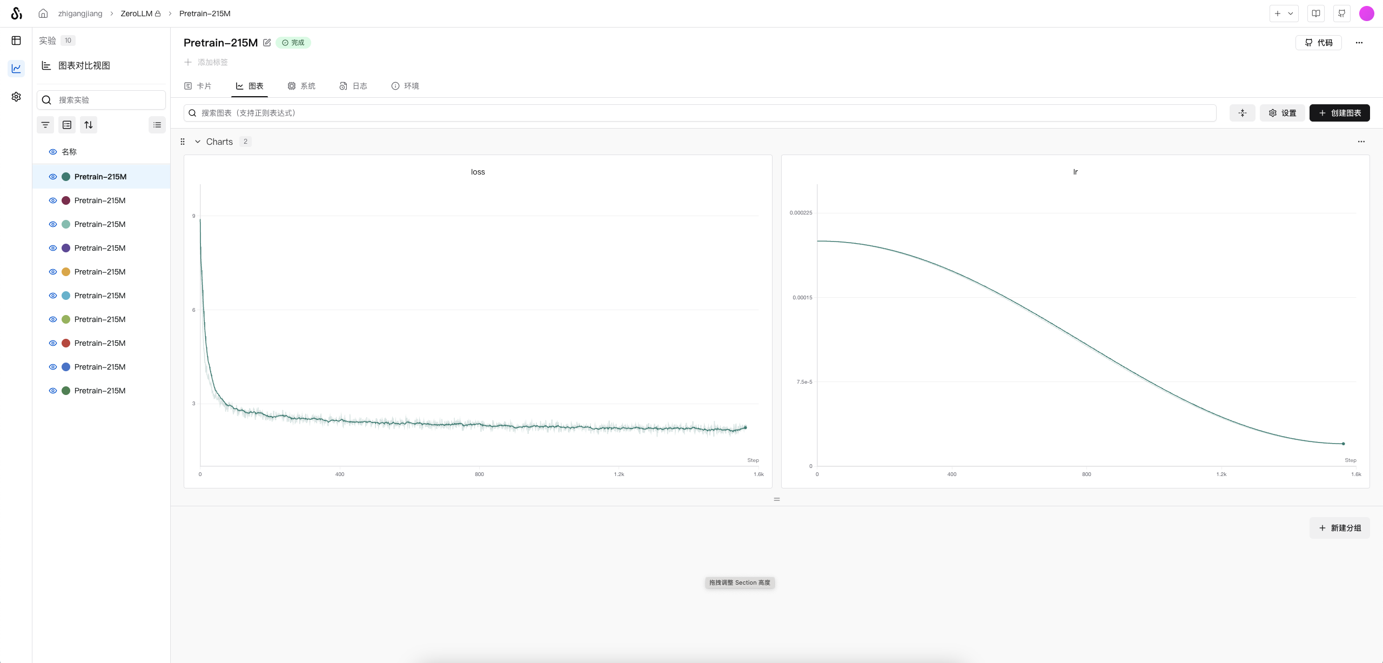The height and width of the screenshot is (663, 1383).
Task: Toggle visibility of the 名称 header eye
Action: (53, 152)
